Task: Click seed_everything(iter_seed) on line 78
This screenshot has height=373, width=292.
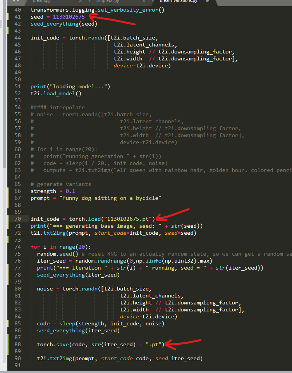Action: [78, 275]
